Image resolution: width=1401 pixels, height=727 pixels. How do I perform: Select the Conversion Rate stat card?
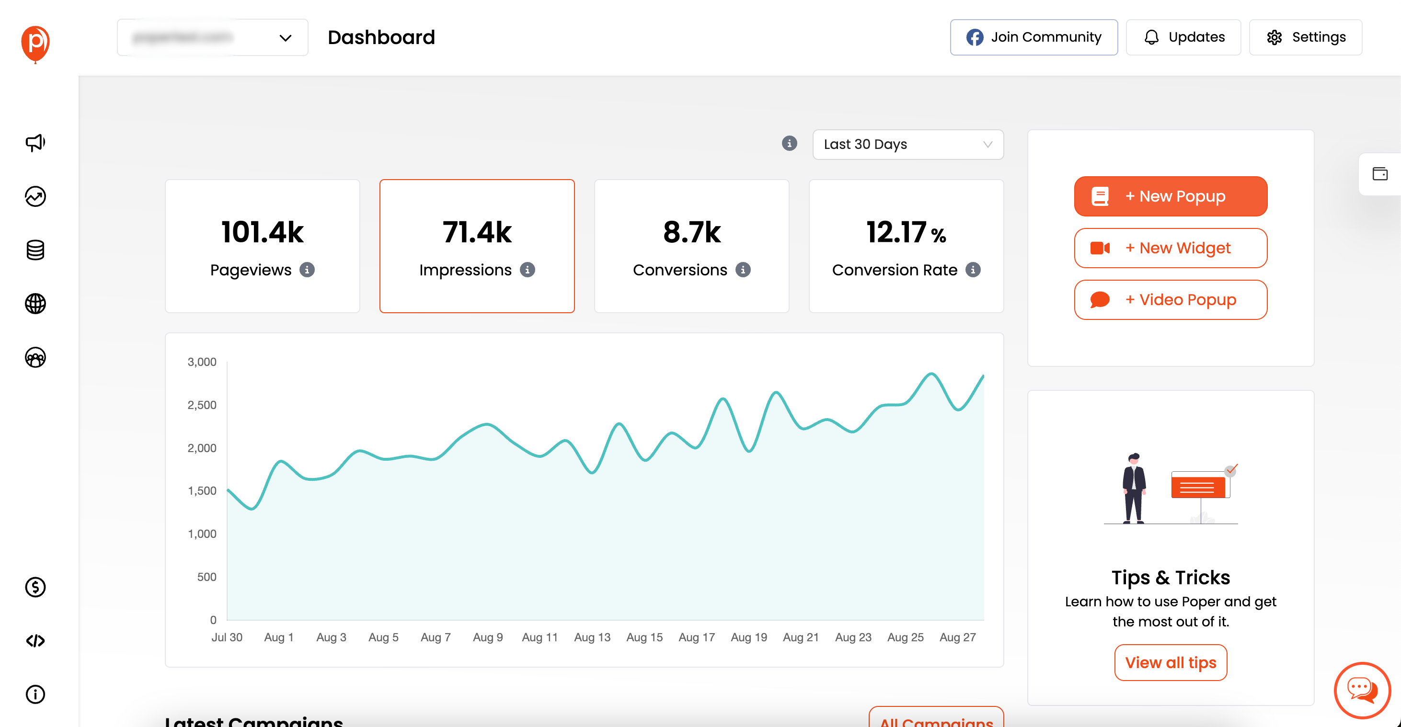(x=906, y=246)
